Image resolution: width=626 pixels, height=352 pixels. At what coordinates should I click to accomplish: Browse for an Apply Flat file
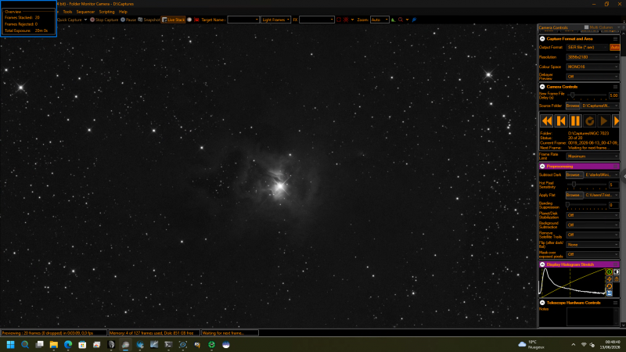click(574, 195)
